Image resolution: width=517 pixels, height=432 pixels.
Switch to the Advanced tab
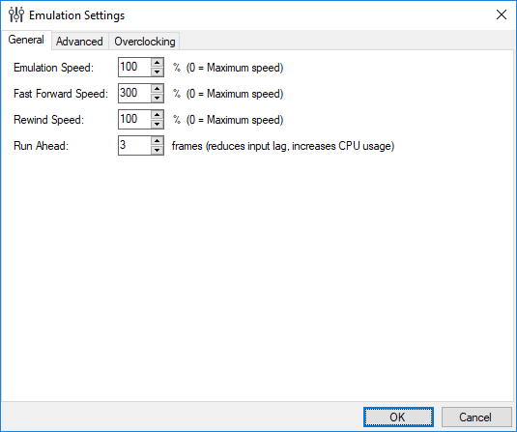(79, 42)
